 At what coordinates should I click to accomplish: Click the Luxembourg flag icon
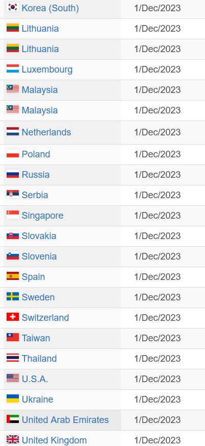13,69
